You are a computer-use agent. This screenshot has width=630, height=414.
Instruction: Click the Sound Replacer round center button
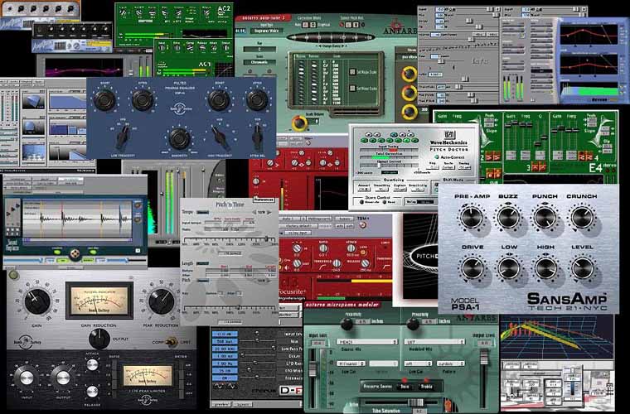[x=75, y=253]
